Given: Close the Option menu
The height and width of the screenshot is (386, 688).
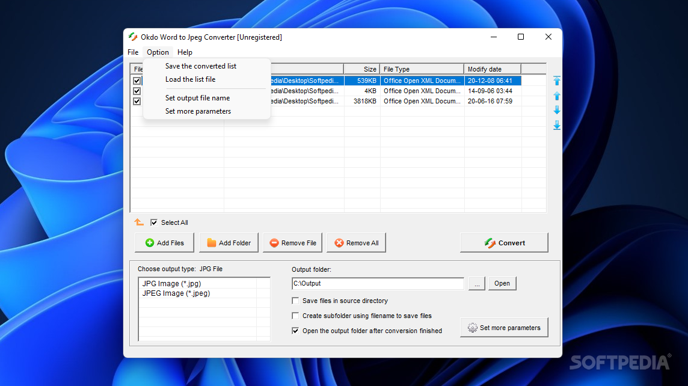Looking at the screenshot, I should tap(158, 52).
